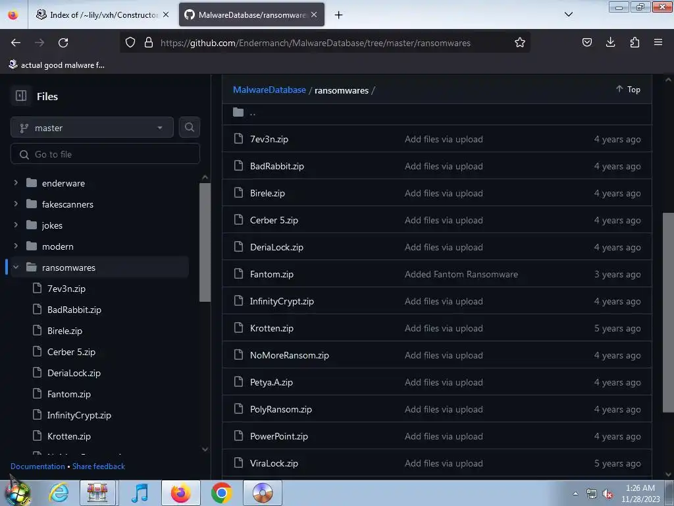Select Cerber 5.zip in the file tree

click(x=71, y=352)
